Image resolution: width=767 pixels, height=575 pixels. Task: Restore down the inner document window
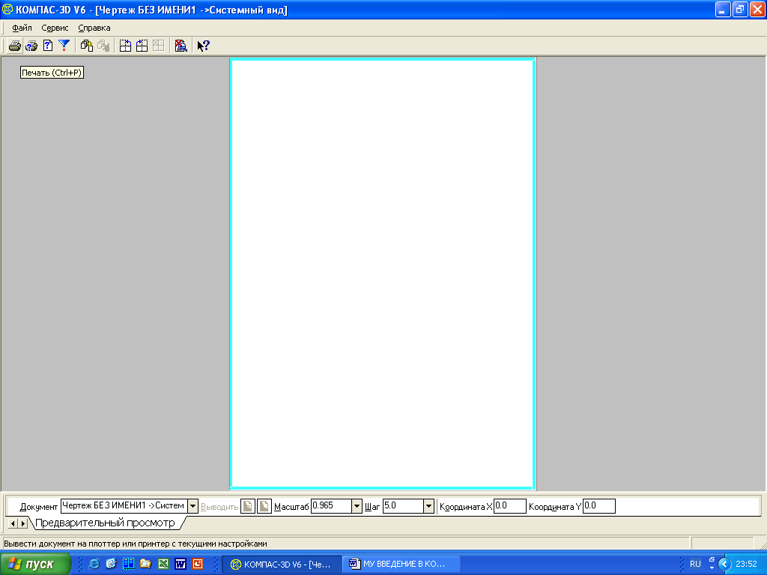pyautogui.click(x=740, y=9)
